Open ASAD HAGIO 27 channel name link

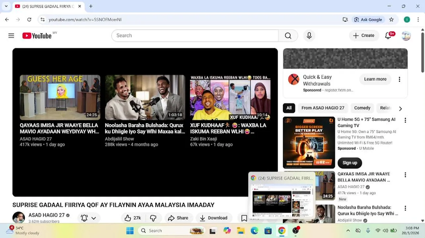coord(46,215)
